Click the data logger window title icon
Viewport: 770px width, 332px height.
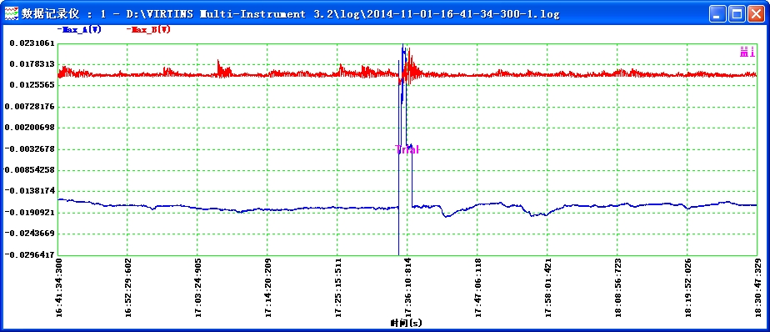click(11, 13)
